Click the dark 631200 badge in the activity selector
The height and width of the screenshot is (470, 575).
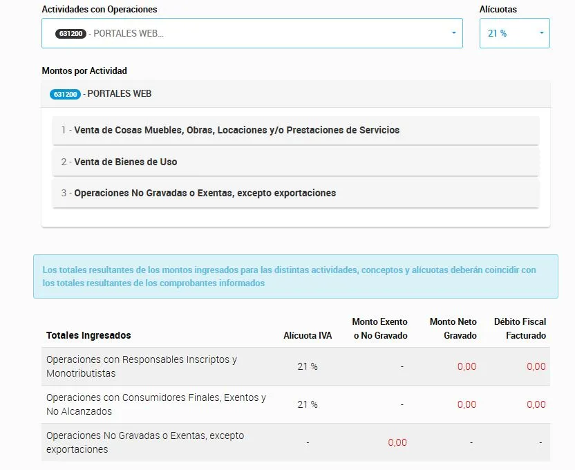[x=70, y=34]
